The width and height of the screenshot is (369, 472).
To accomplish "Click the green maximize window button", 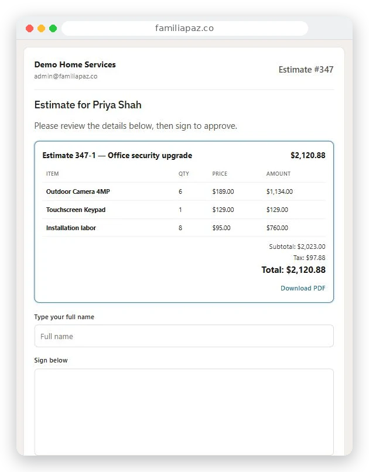I will 53,28.
